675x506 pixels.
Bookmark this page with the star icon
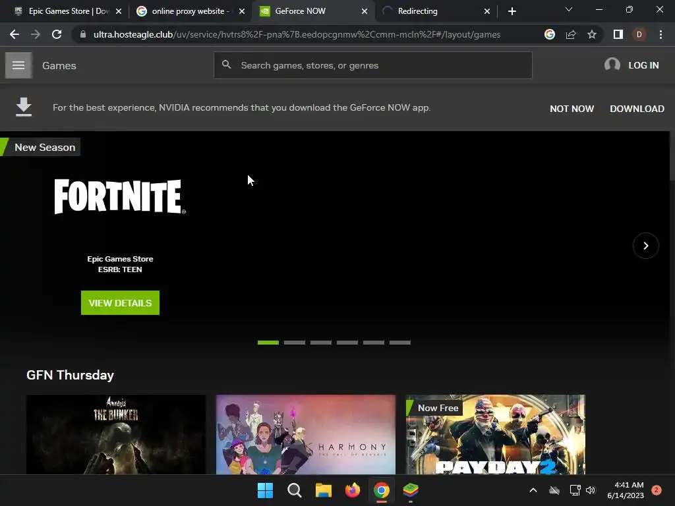click(x=592, y=34)
